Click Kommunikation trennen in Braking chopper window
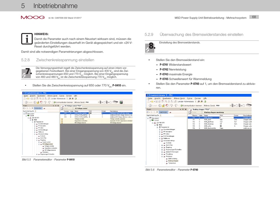The height and width of the screenshot is (198, 280). pos(191,105)
